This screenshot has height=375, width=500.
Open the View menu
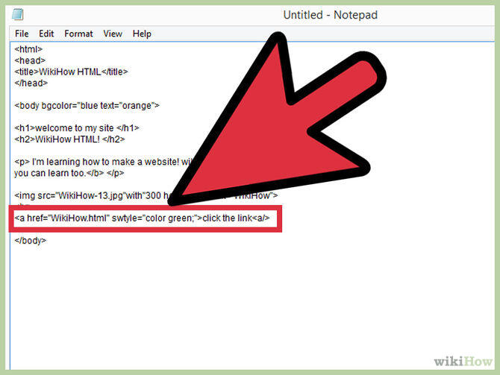[113, 34]
